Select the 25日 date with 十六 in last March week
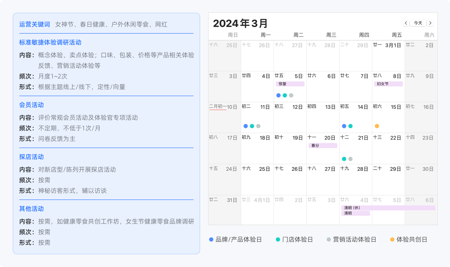Image resolution: width=450 pixels, height=267 pixels. (257, 179)
